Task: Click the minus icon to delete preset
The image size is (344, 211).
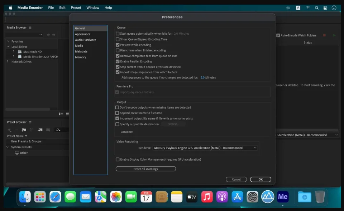Action: coord(16,130)
